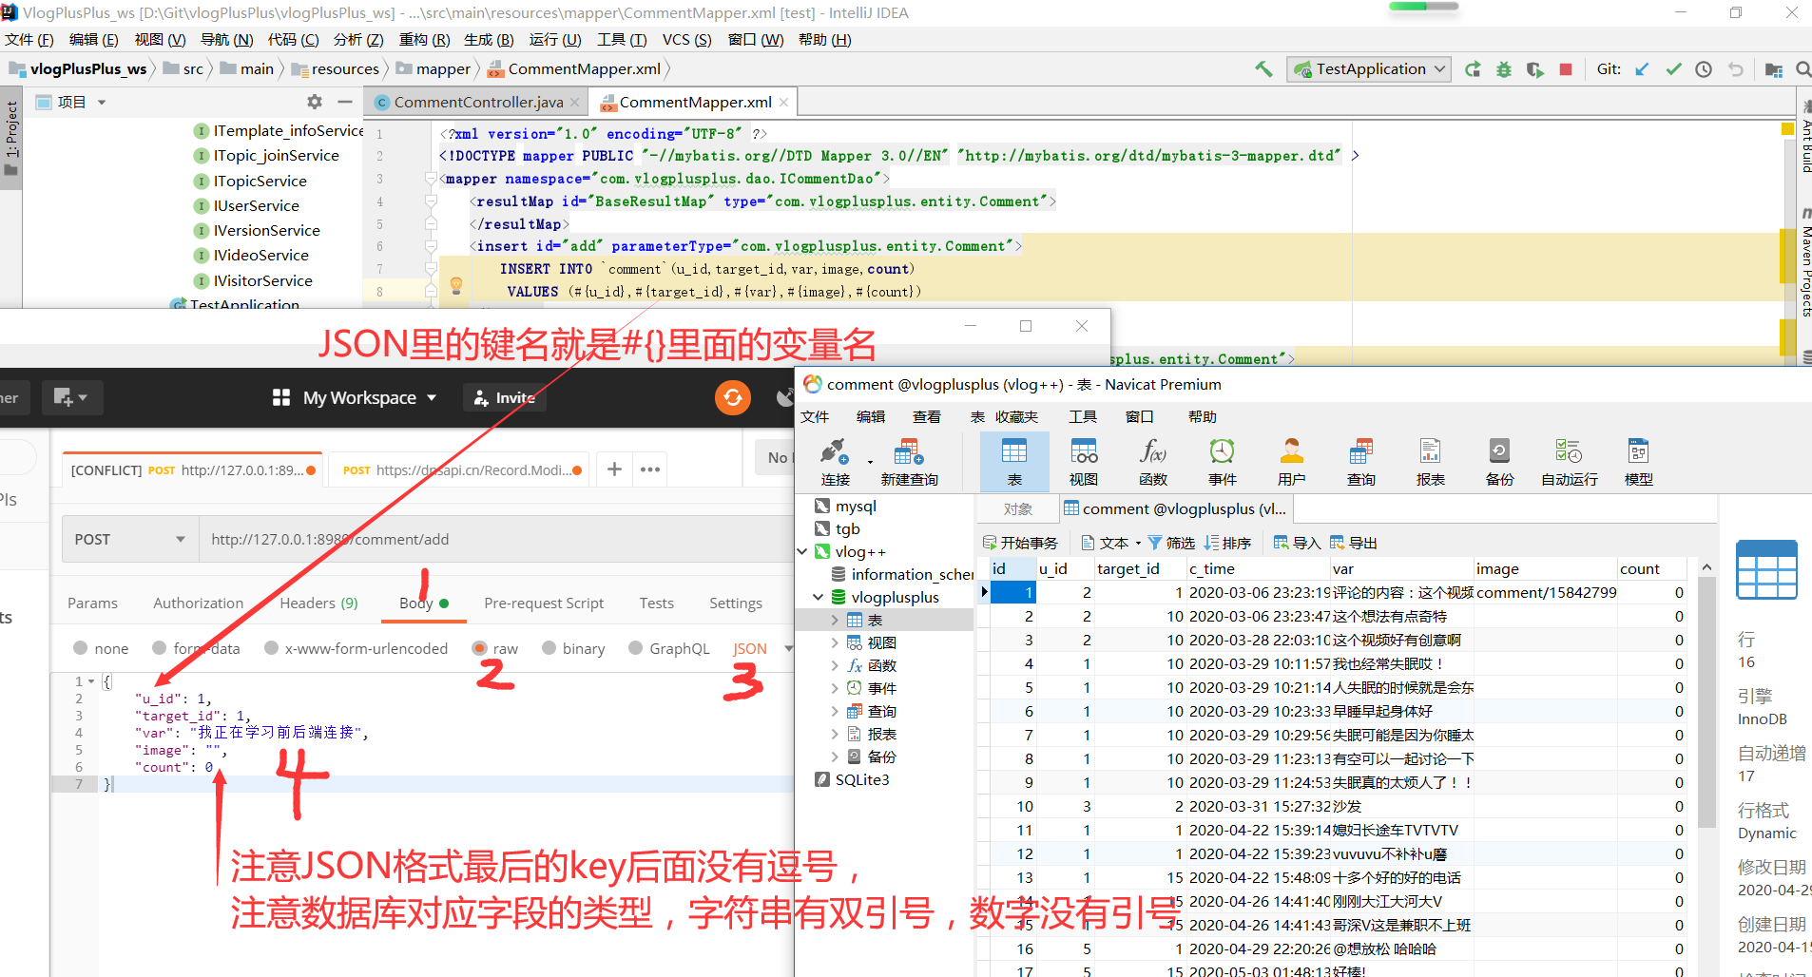Viewport: 1812px width, 977px height.
Task: Open the Headers (9) tab in Postman
Action: pos(318,603)
